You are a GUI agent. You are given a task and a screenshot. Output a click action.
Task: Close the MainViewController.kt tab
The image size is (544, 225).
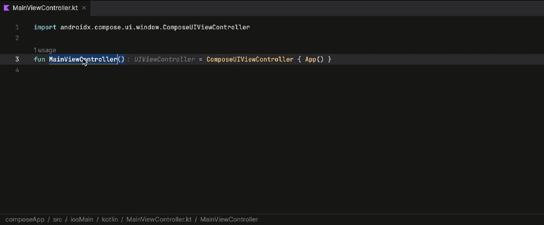[x=84, y=8]
